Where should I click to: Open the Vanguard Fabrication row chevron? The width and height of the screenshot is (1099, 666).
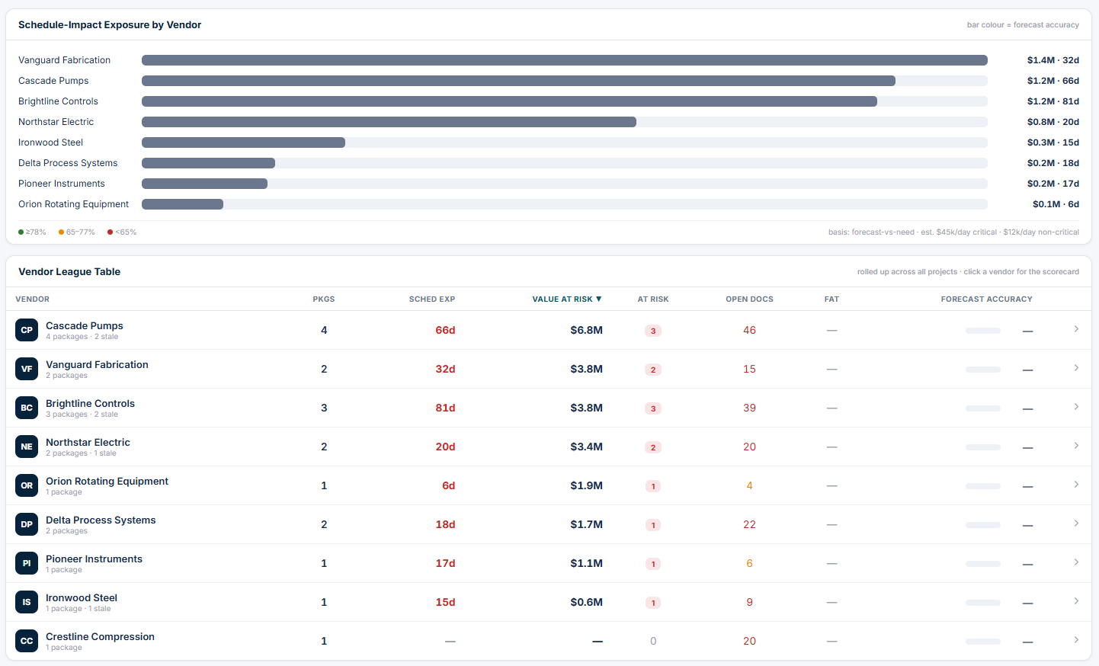1076,368
